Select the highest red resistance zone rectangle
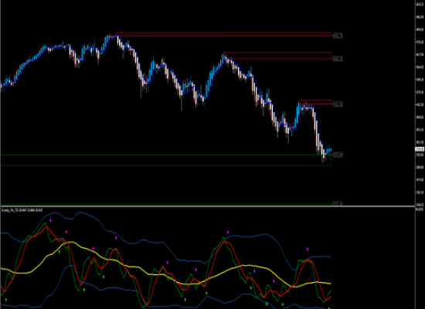425x309 pixels. pos(223,34)
